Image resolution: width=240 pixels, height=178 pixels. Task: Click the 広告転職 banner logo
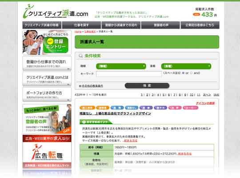pyautogui.click(x=47, y=152)
